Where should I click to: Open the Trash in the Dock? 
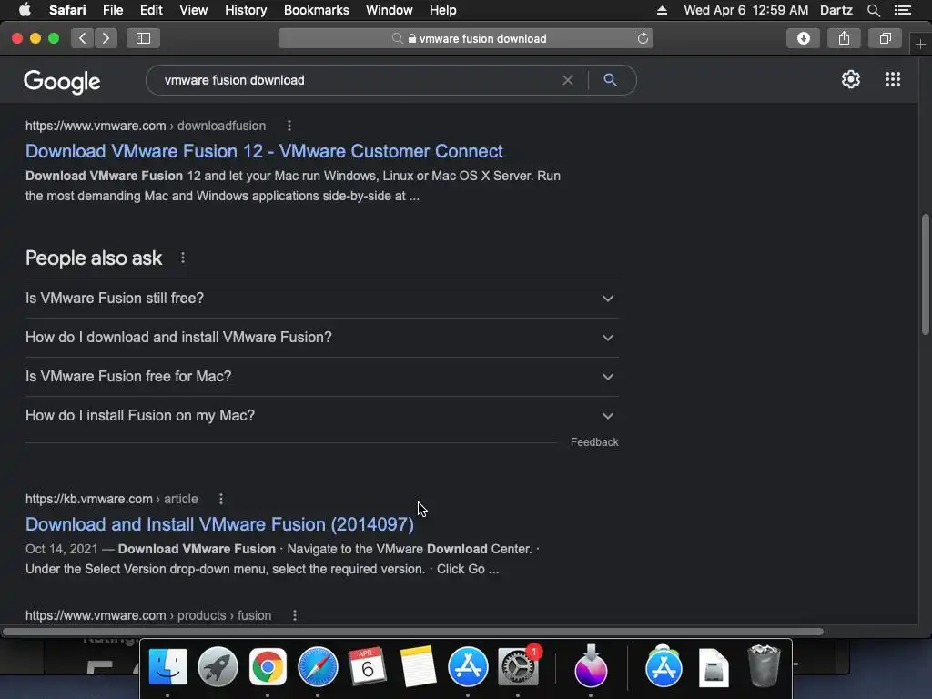(x=764, y=665)
